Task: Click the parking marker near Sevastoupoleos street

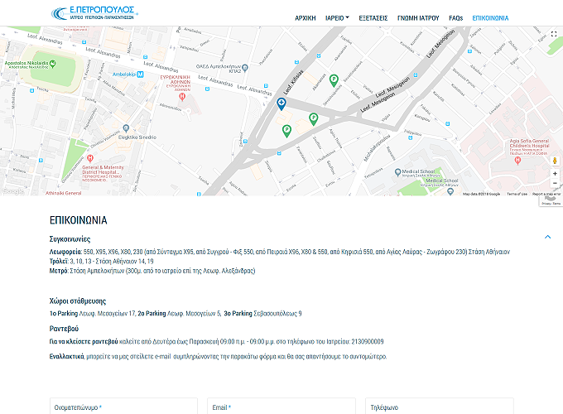Action: point(334,80)
